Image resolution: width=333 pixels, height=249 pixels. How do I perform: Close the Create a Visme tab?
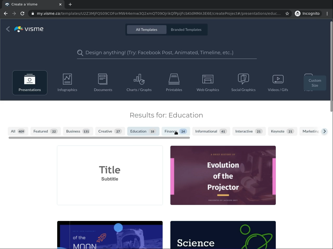[x=60, y=4]
